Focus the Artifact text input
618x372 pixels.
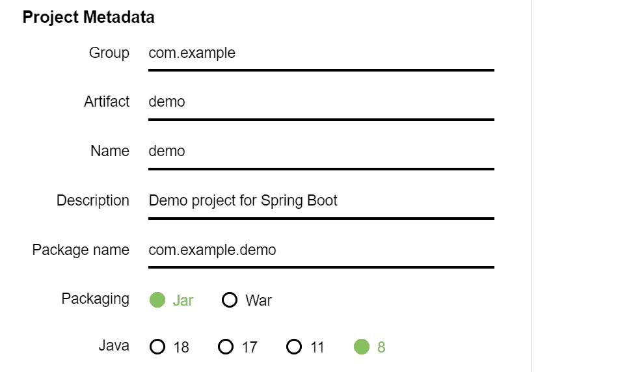click(x=321, y=102)
